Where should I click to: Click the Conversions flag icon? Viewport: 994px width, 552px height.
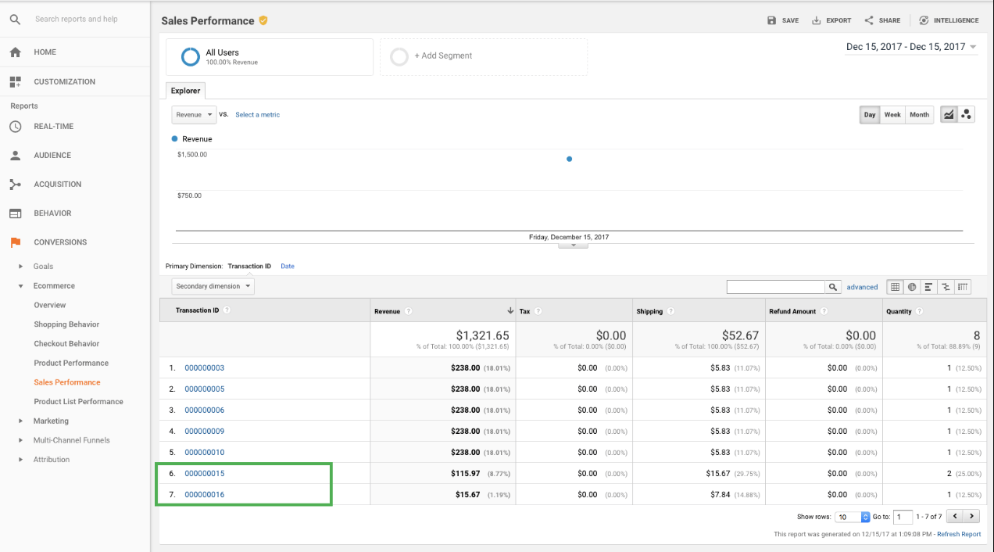click(15, 242)
